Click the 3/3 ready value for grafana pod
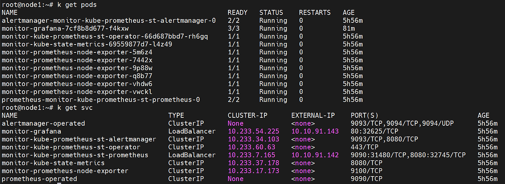Viewport: 505px width, 184px height. pyautogui.click(x=234, y=28)
